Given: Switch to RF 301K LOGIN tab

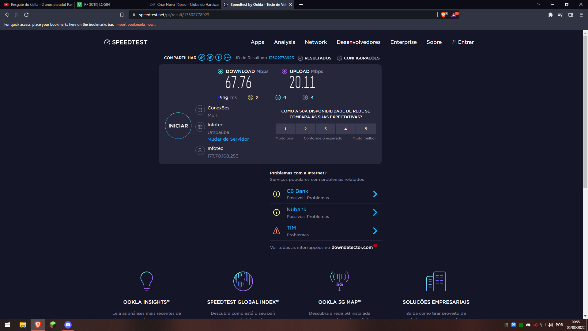Looking at the screenshot, I should tap(111, 5).
